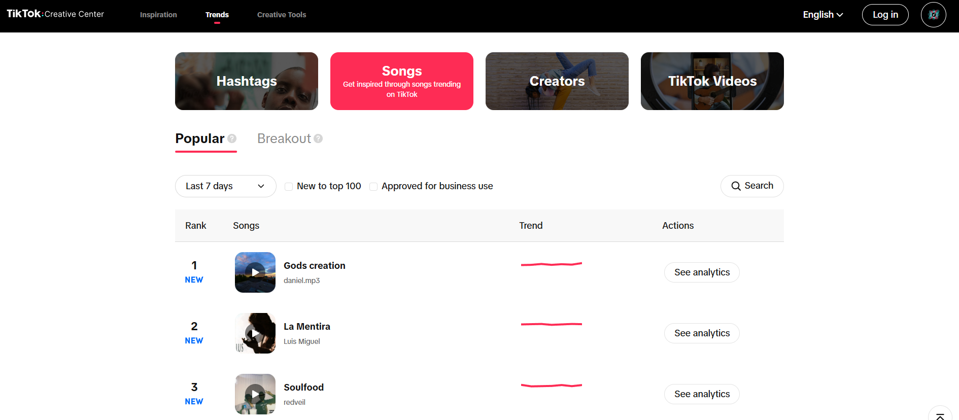
Task: Click the Trend column header
Action: [x=531, y=226]
